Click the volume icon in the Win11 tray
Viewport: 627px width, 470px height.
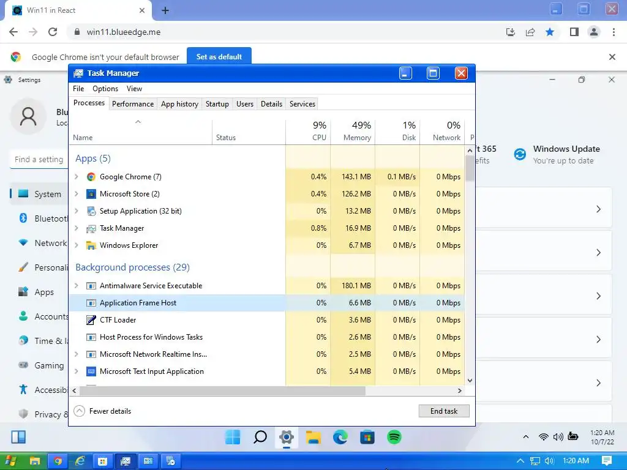tap(558, 437)
